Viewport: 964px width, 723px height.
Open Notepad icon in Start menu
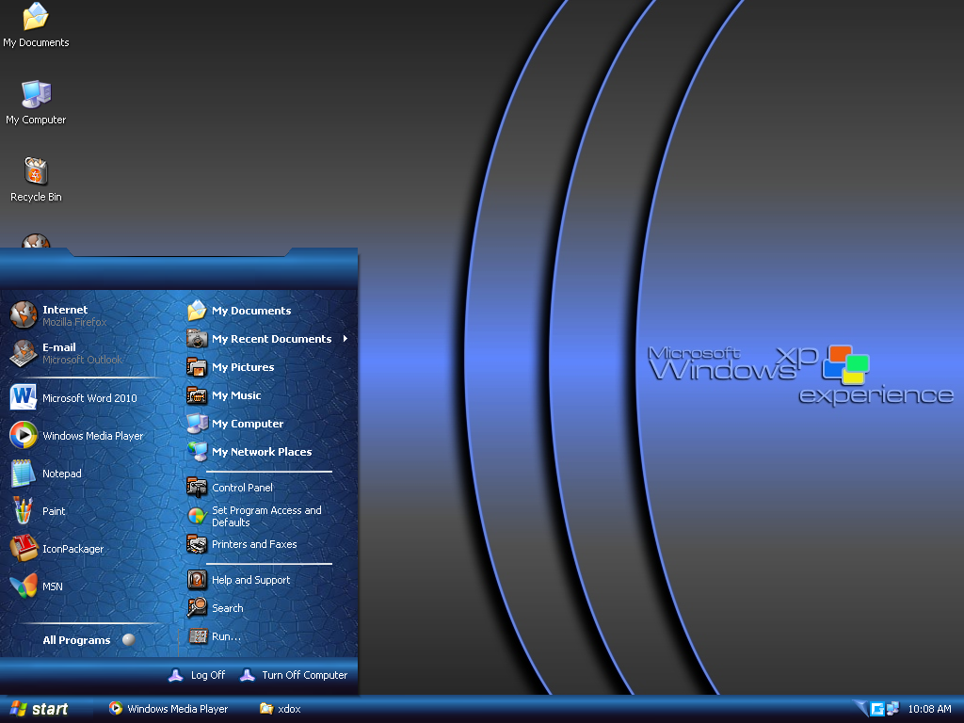pyautogui.click(x=24, y=473)
